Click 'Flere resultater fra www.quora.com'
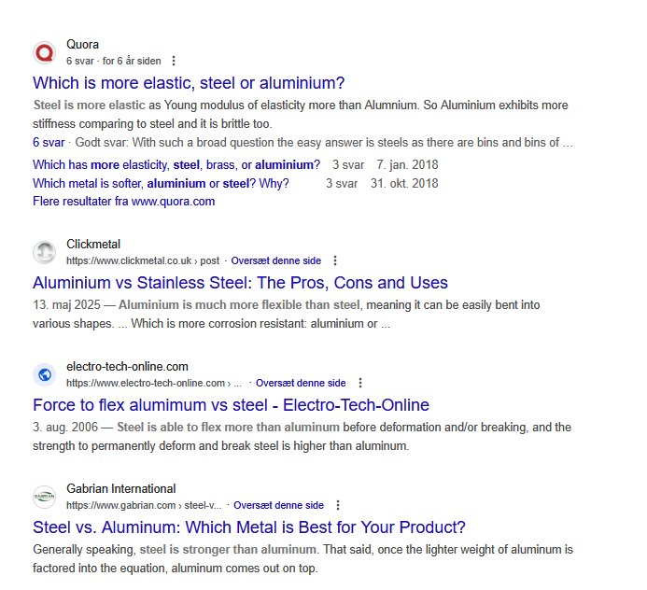Viewport: 647px width, 590px height. [x=123, y=202]
